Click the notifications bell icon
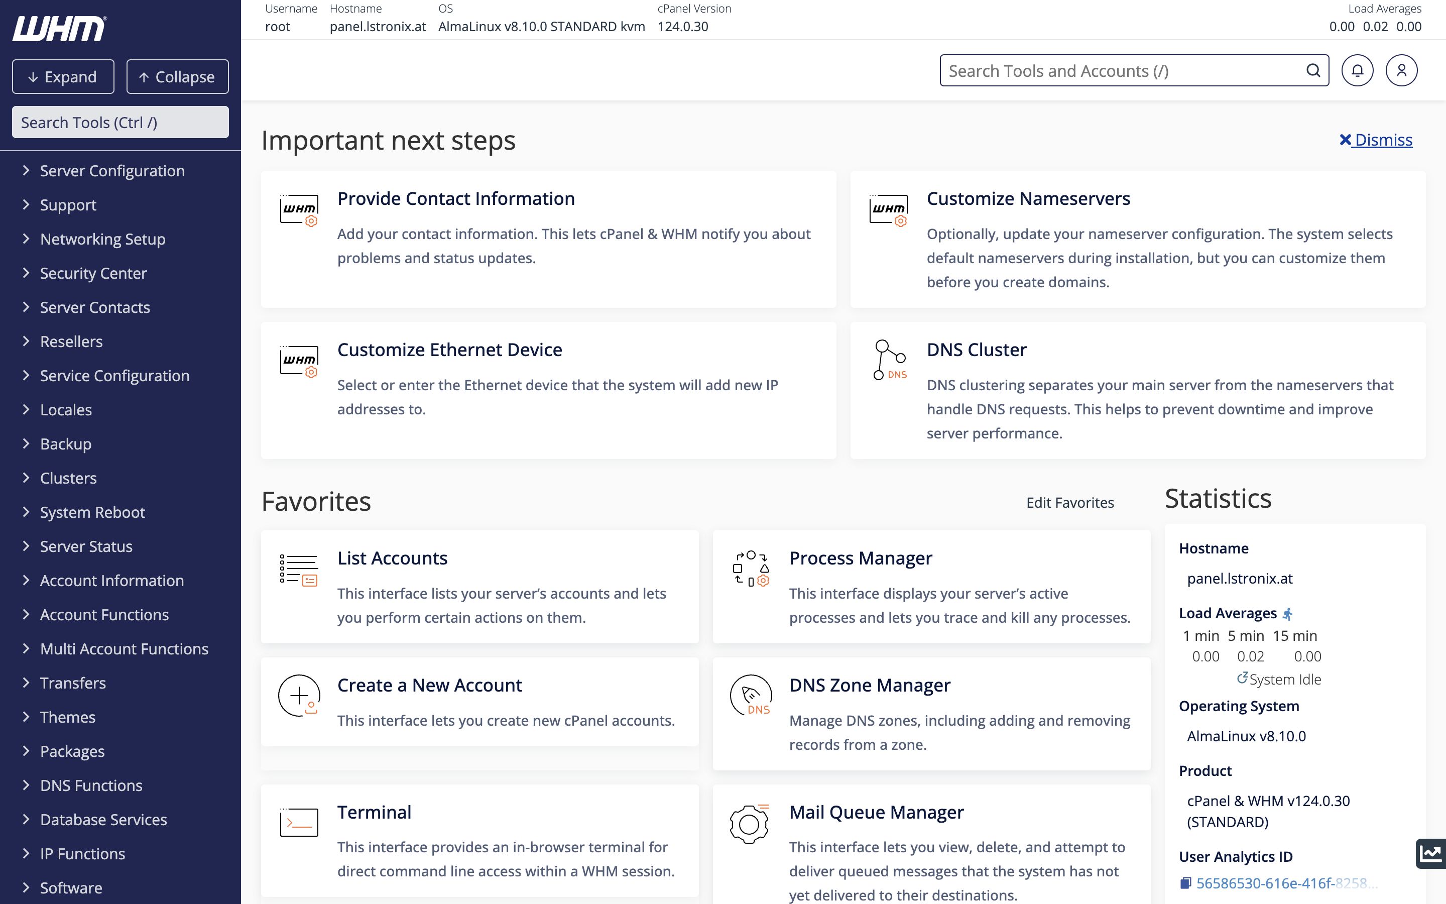 coord(1357,70)
